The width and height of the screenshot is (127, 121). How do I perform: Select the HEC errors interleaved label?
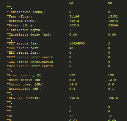[30, 66]
